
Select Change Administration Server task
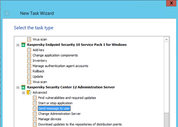(59, 114)
